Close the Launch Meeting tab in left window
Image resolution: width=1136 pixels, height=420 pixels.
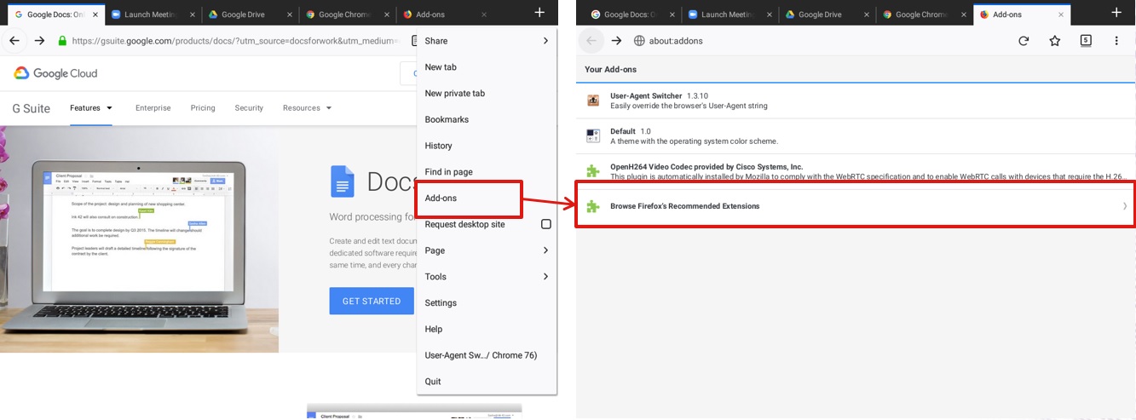tap(194, 14)
